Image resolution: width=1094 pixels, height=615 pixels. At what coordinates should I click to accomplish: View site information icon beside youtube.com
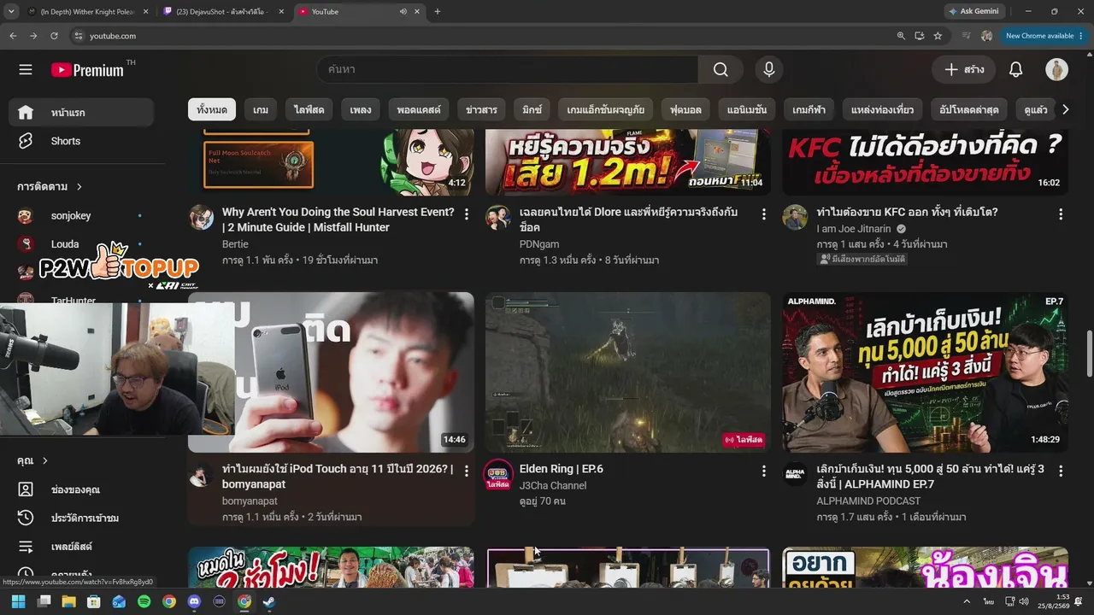[x=78, y=36]
